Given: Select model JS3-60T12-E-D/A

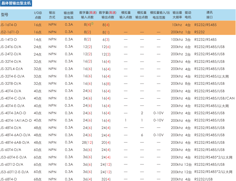Looking at the screenshot, I should pyautogui.click(x=14, y=172).
